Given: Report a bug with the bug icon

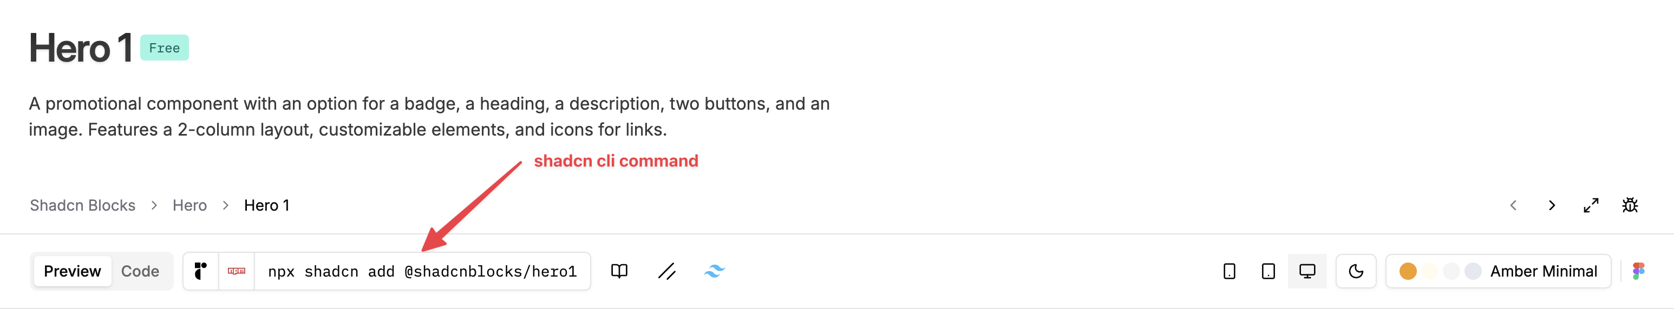Looking at the screenshot, I should 1630,205.
